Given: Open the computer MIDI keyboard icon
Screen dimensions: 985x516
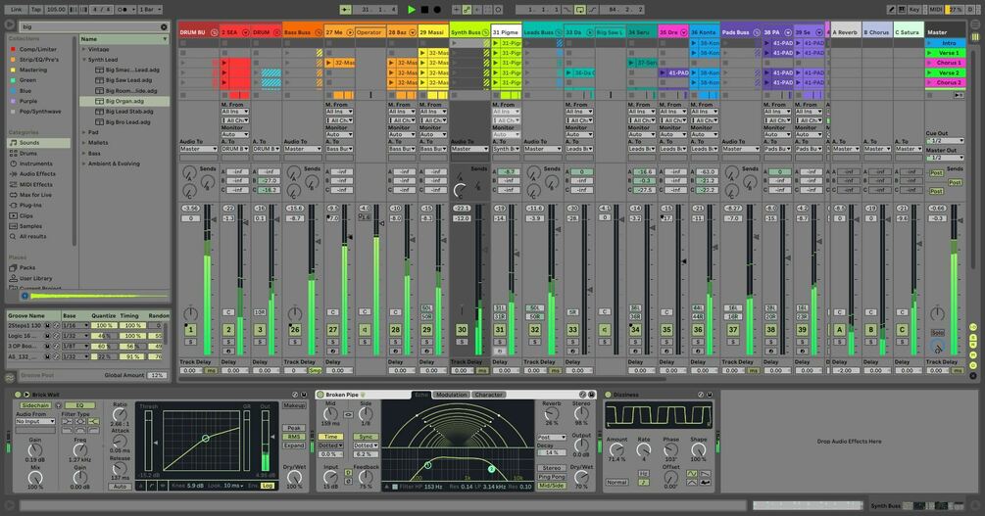Looking at the screenshot, I should 902,10.
